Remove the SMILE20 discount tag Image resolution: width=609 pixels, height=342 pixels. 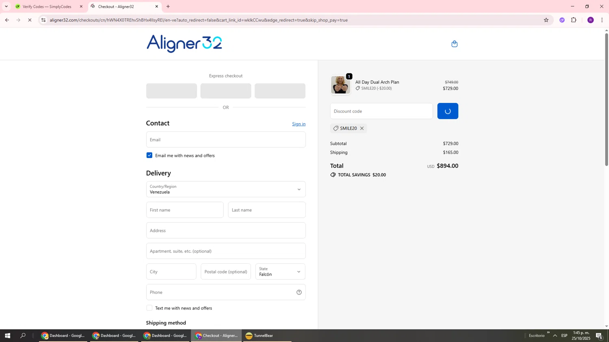coord(362,128)
